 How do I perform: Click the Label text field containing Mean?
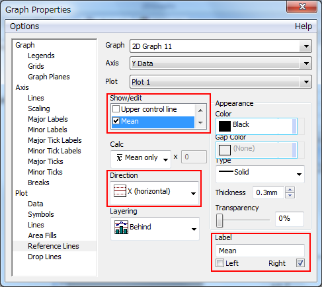(x=260, y=251)
